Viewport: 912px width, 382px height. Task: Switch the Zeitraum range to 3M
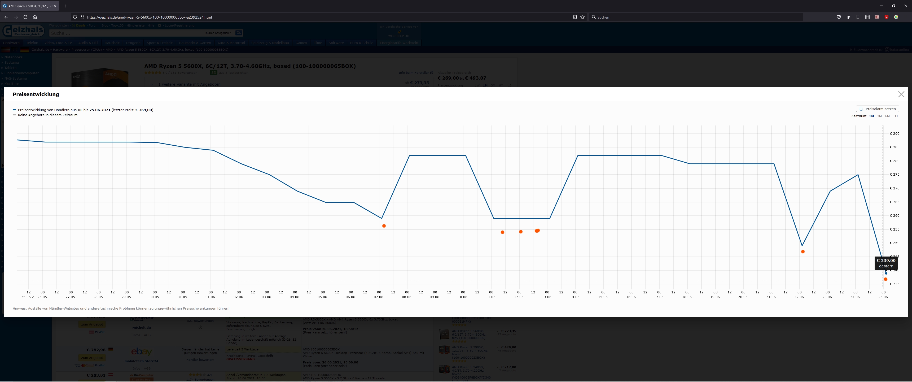(x=879, y=116)
